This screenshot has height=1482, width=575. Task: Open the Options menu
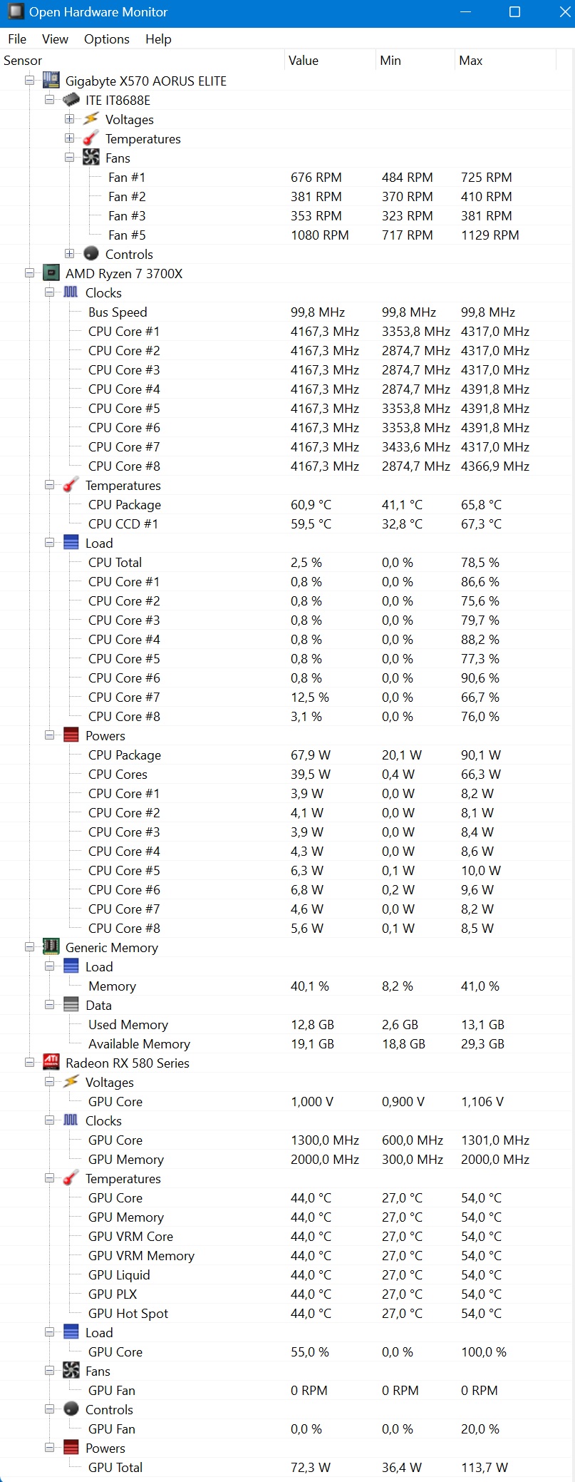click(x=107, y=39)
